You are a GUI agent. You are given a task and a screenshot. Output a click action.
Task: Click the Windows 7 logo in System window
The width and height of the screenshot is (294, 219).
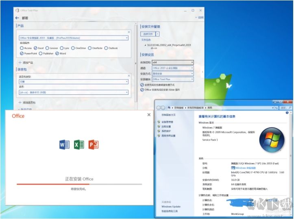pos(272,140)
